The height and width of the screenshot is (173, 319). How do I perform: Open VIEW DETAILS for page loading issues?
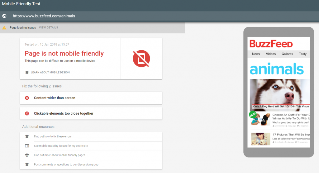[48, 28]
